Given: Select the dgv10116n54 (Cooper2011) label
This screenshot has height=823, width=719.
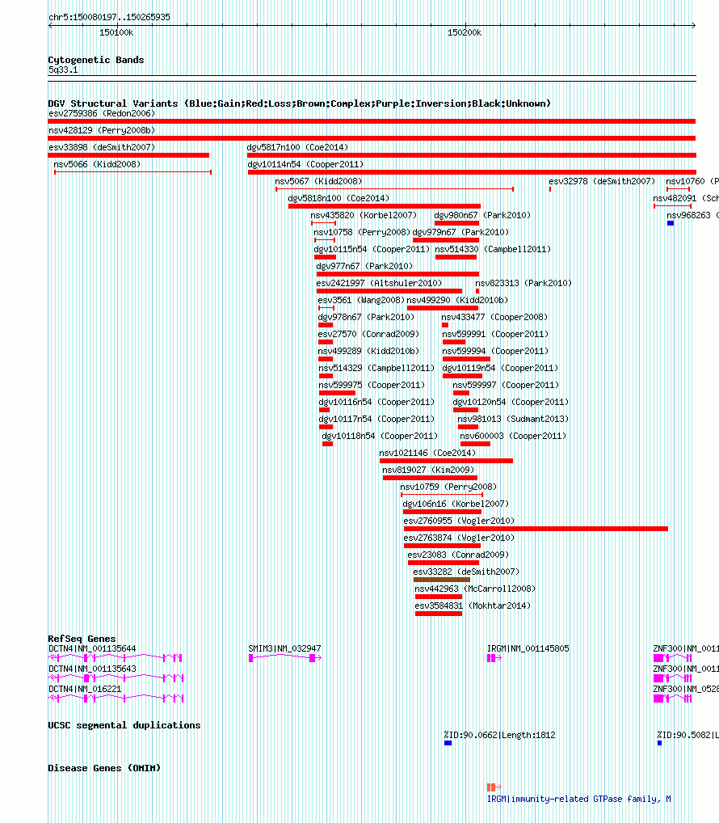Looking at the screenshot, I should coord(376,402).
